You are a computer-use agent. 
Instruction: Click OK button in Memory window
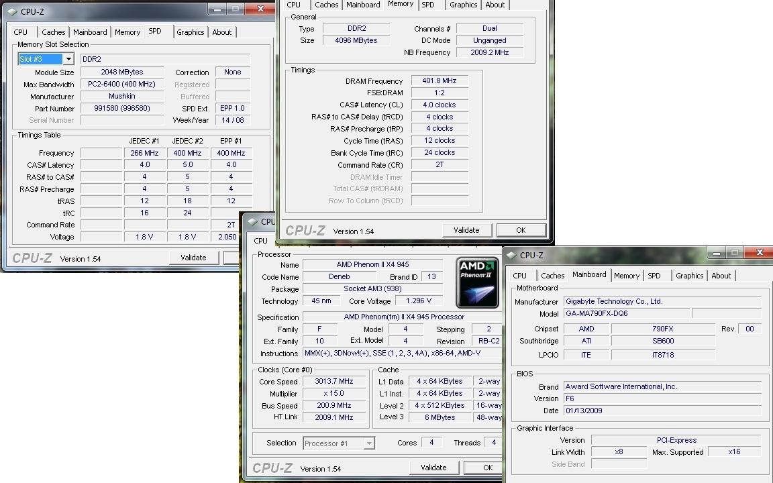(521, 230)
